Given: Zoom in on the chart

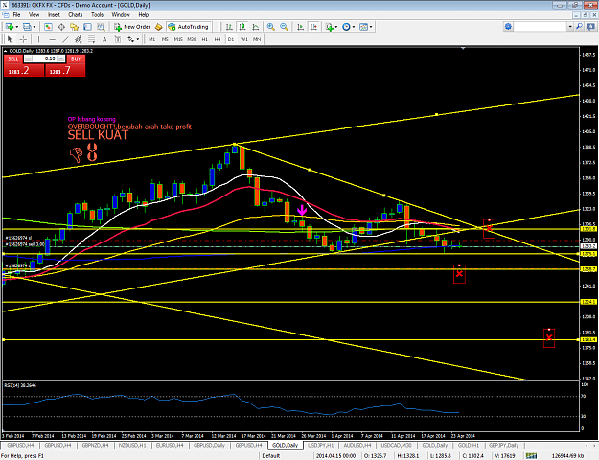Looking at the screenshot, I should pos(271,27).
